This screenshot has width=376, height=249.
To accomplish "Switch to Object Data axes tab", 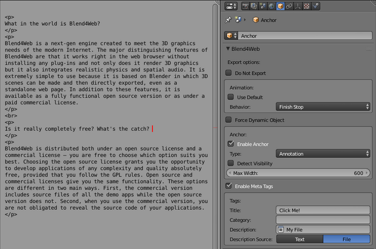I will 298,6.
